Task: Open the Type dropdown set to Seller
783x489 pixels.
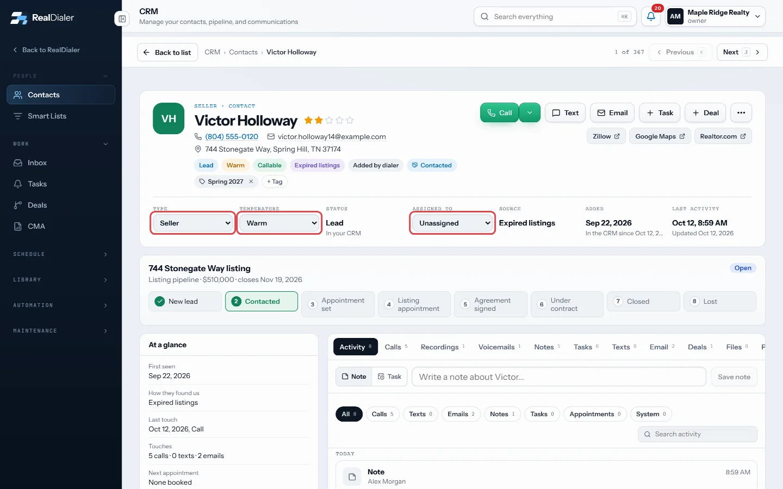Action: coord(193,223)
